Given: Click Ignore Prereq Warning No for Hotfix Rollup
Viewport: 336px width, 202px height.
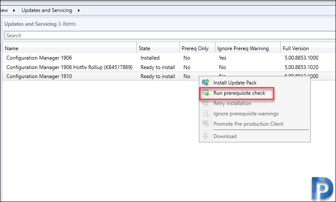Looking at the screenshot, I should click(222, 67).
